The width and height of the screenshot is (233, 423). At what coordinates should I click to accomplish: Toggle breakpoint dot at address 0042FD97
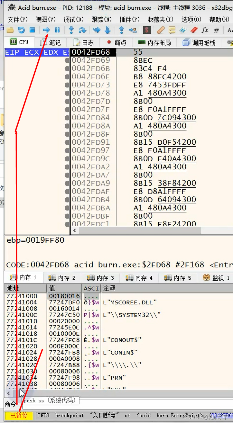point(67,150)
